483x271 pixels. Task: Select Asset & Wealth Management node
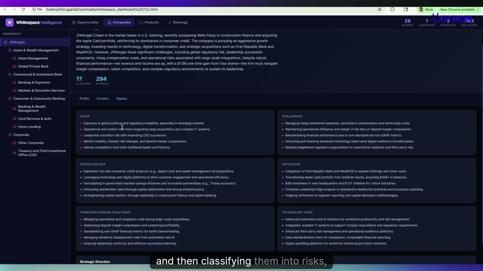pos(36,50)
